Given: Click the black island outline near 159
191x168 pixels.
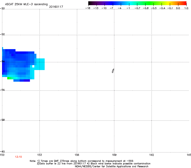Looking at the screenshot, I should [x=113, y=71].
